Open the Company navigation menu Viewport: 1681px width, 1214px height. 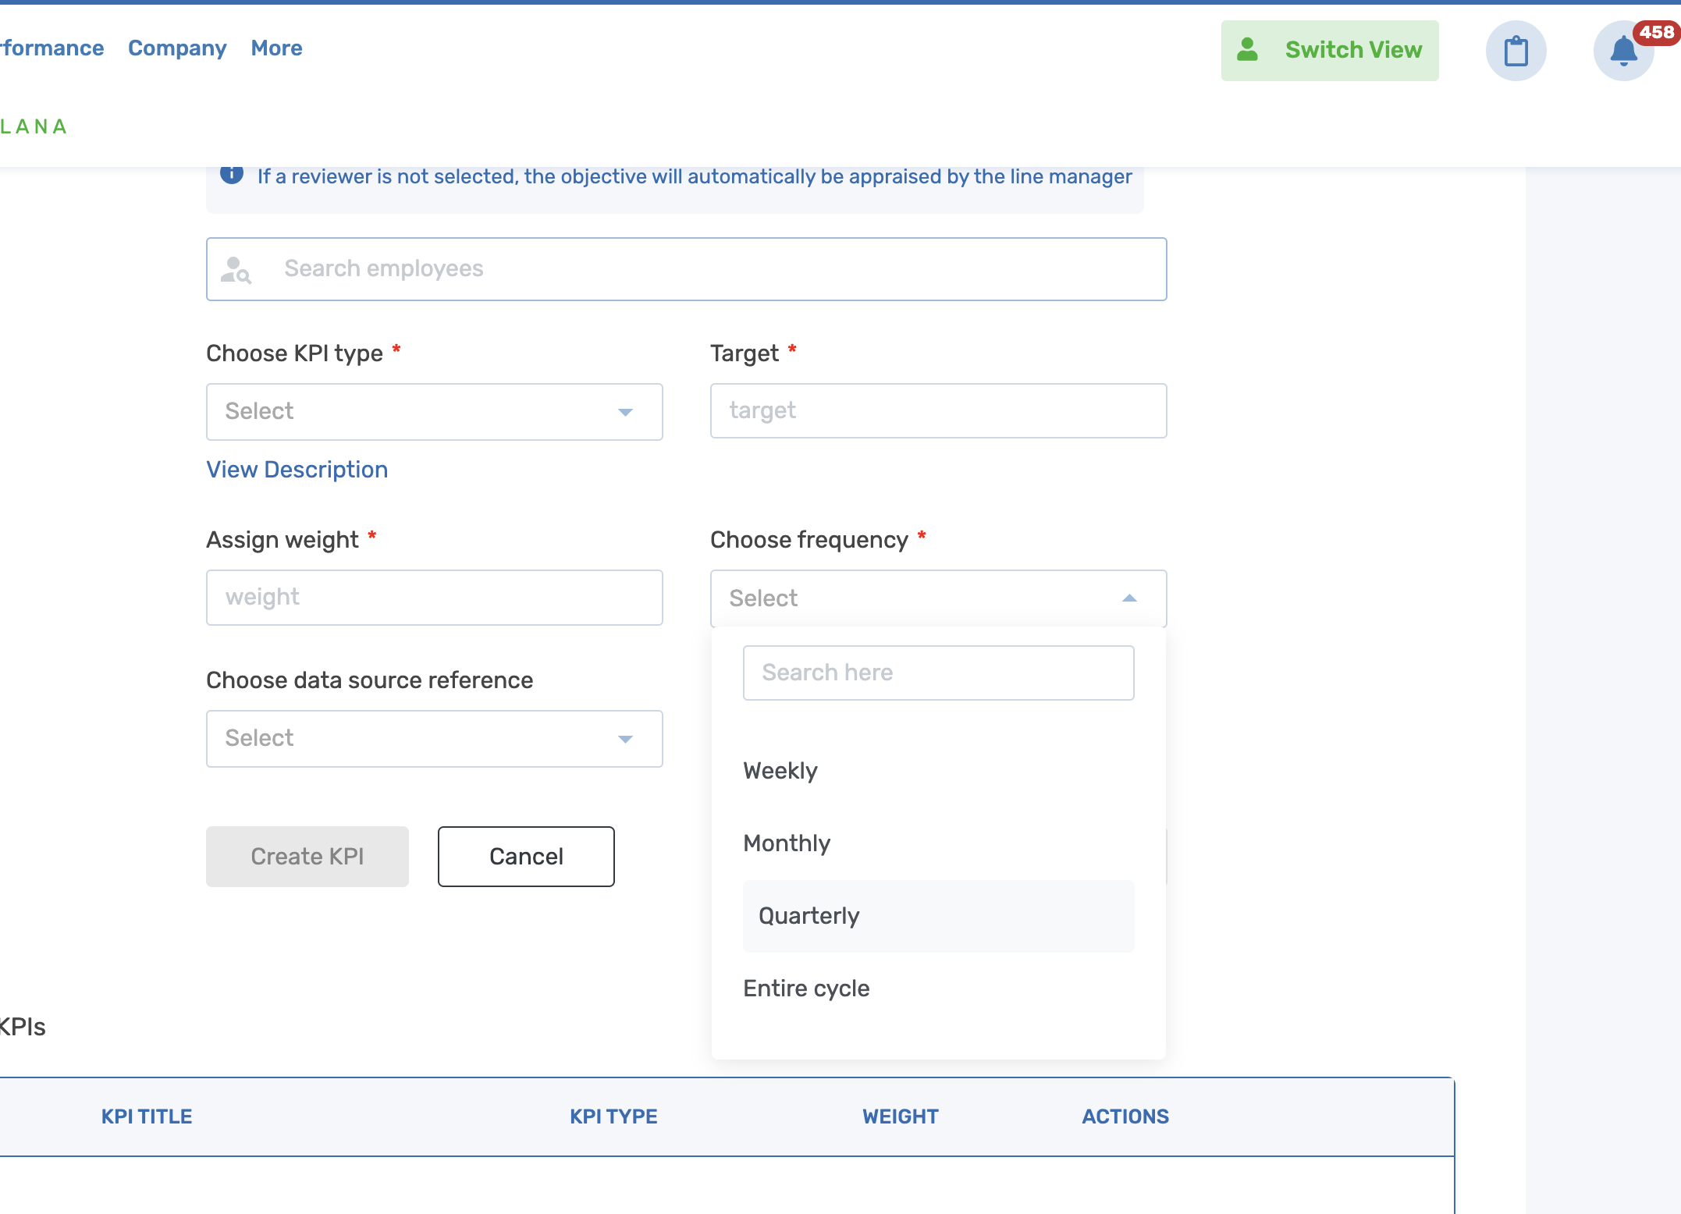(177, 48)
